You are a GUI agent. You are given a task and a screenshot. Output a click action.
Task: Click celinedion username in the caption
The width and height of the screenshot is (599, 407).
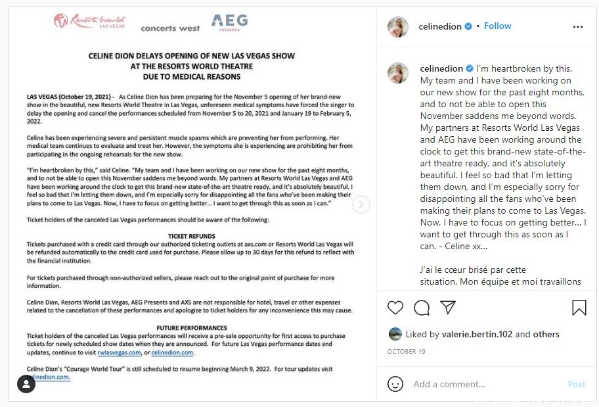coord(441,68)
